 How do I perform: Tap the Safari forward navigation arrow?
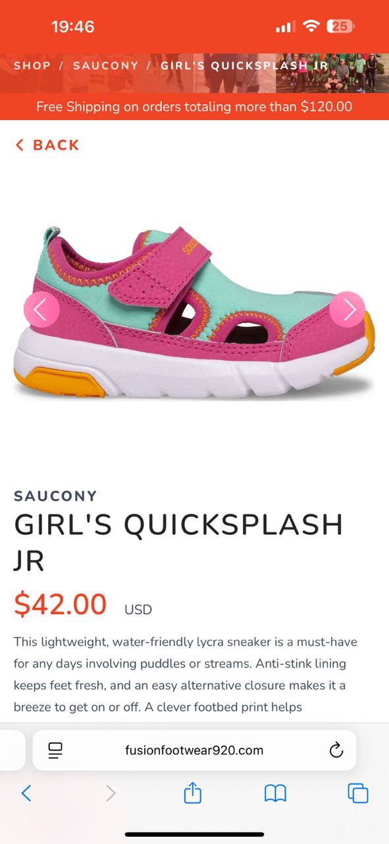[x=111, y=793]
